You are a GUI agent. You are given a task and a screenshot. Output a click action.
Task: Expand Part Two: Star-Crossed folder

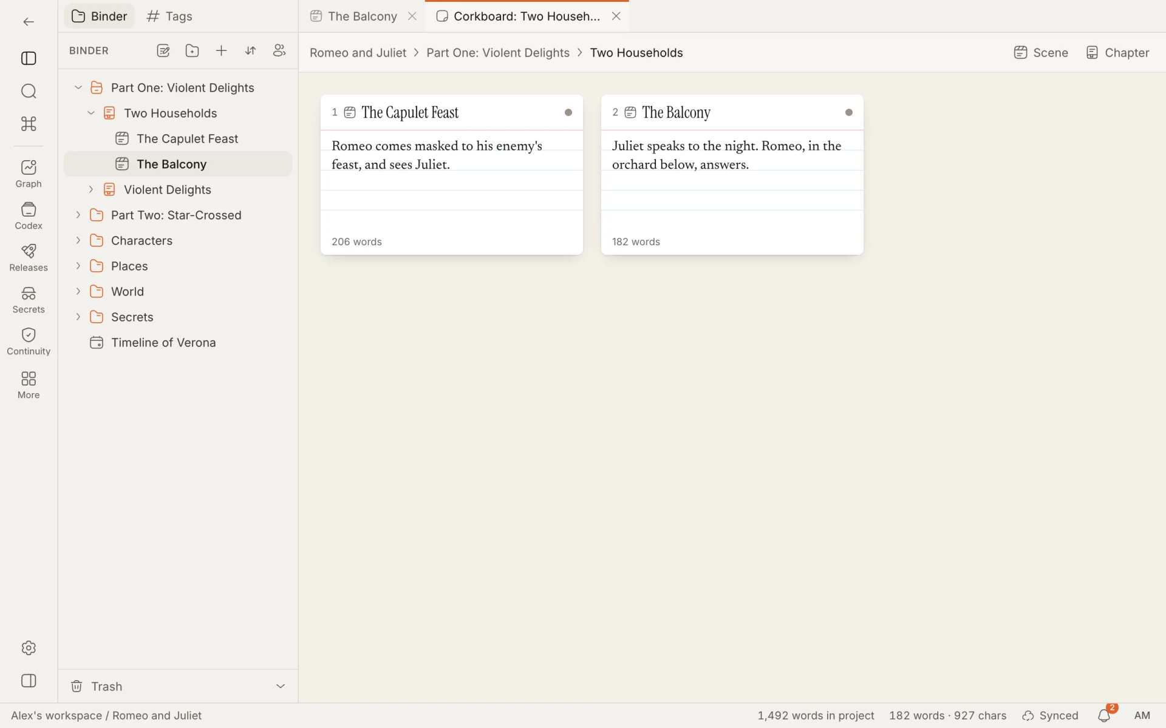click(78, 215)
